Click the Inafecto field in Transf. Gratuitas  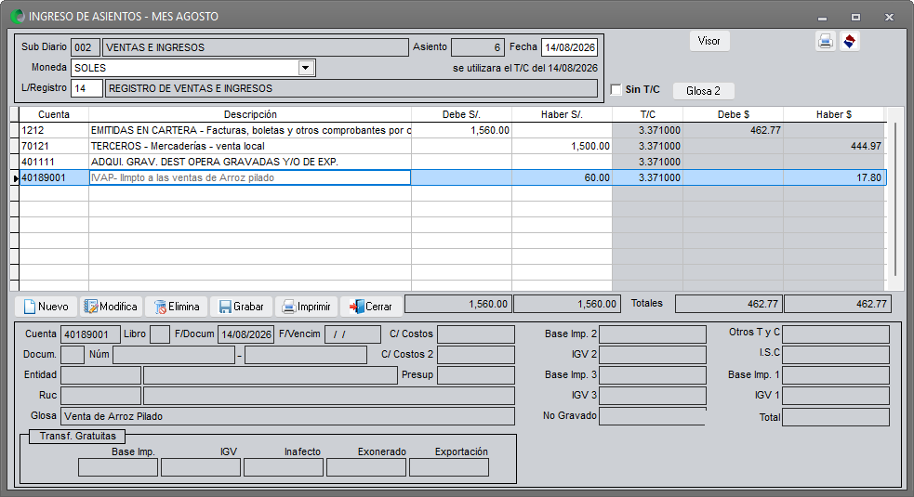pyautogui.click(x=284, y=467)
